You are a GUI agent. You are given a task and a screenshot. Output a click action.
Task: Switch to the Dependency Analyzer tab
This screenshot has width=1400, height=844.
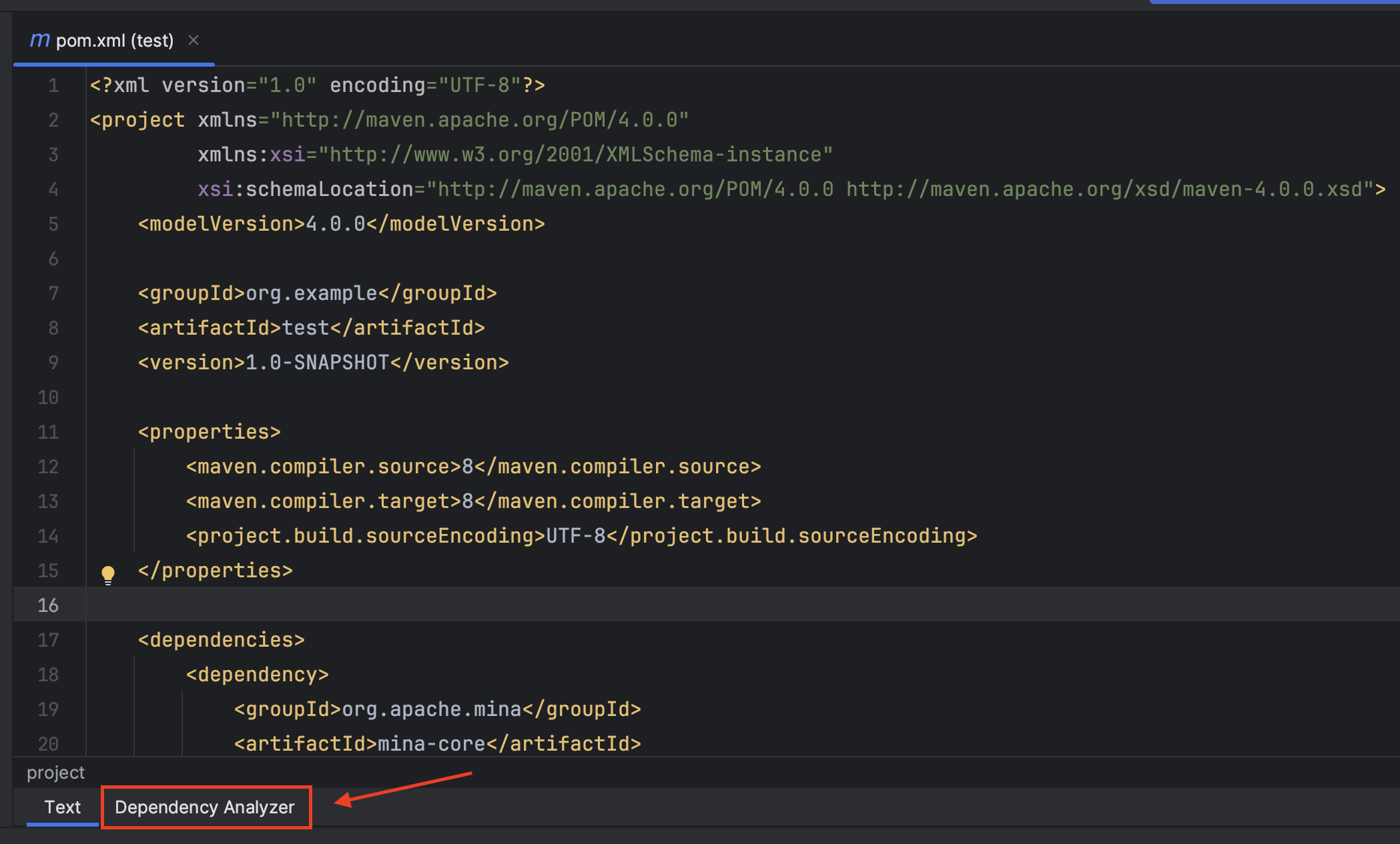point(205,807)
